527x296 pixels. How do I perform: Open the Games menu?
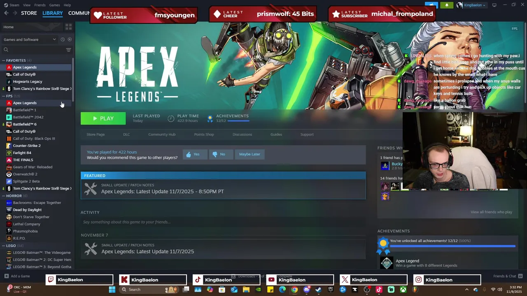coord(54,5)
